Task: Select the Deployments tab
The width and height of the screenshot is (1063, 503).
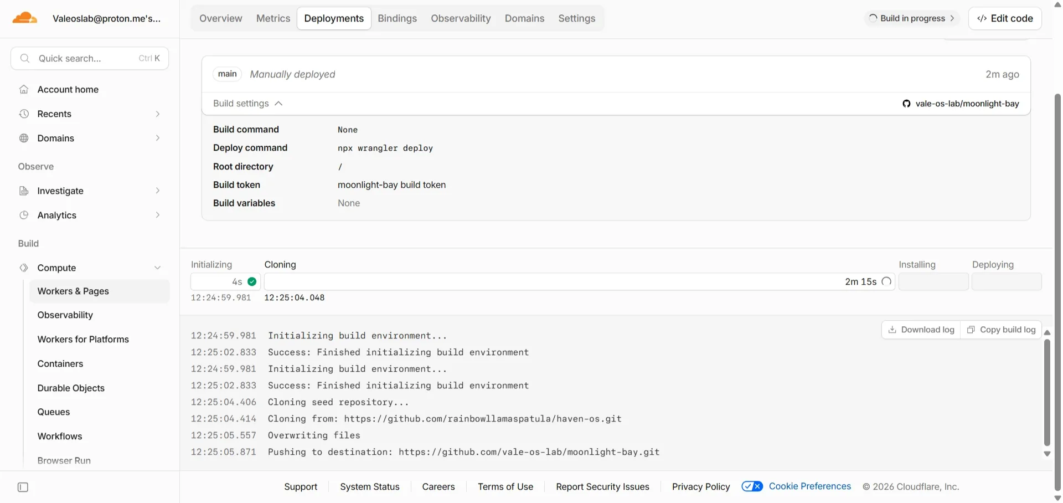Action: point(334,18)
